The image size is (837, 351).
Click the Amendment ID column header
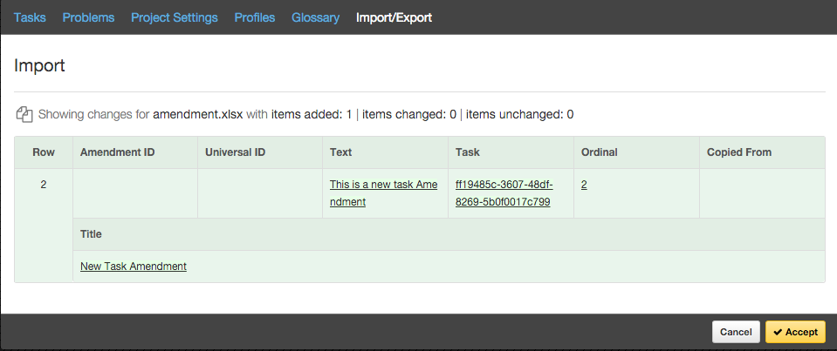click(x=117, y=152)
